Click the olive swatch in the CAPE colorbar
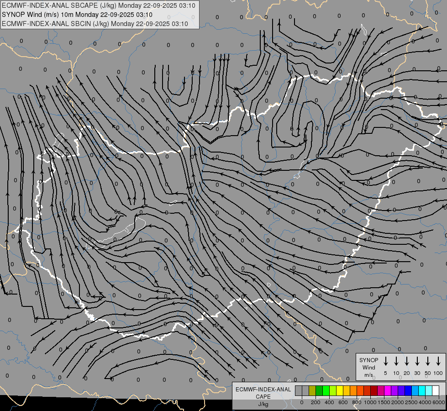Screen dimensions: 447x411 tap(312, 390)
